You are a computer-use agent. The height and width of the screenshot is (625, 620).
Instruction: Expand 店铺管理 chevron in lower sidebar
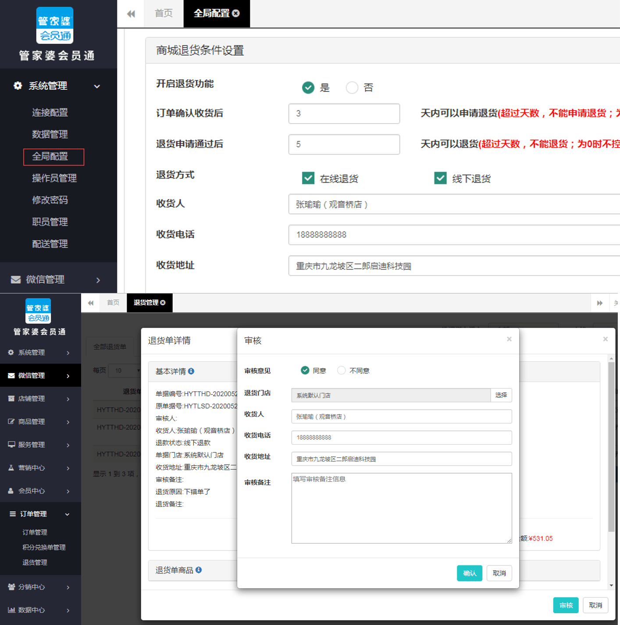(x=68, y=399)
